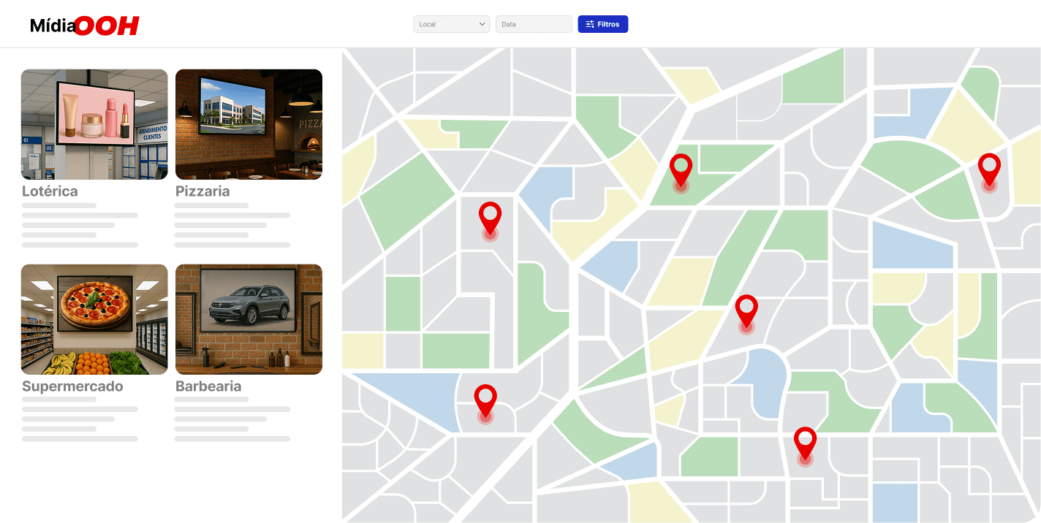Click the sliders icon inside Filtros
This screenshot has height=523, width=1041.
[x=590, y=24]
